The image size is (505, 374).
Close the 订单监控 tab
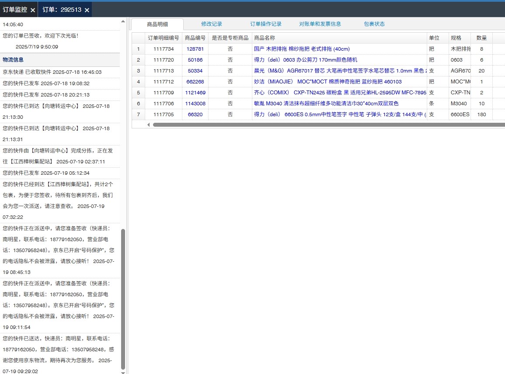point(32,10)
